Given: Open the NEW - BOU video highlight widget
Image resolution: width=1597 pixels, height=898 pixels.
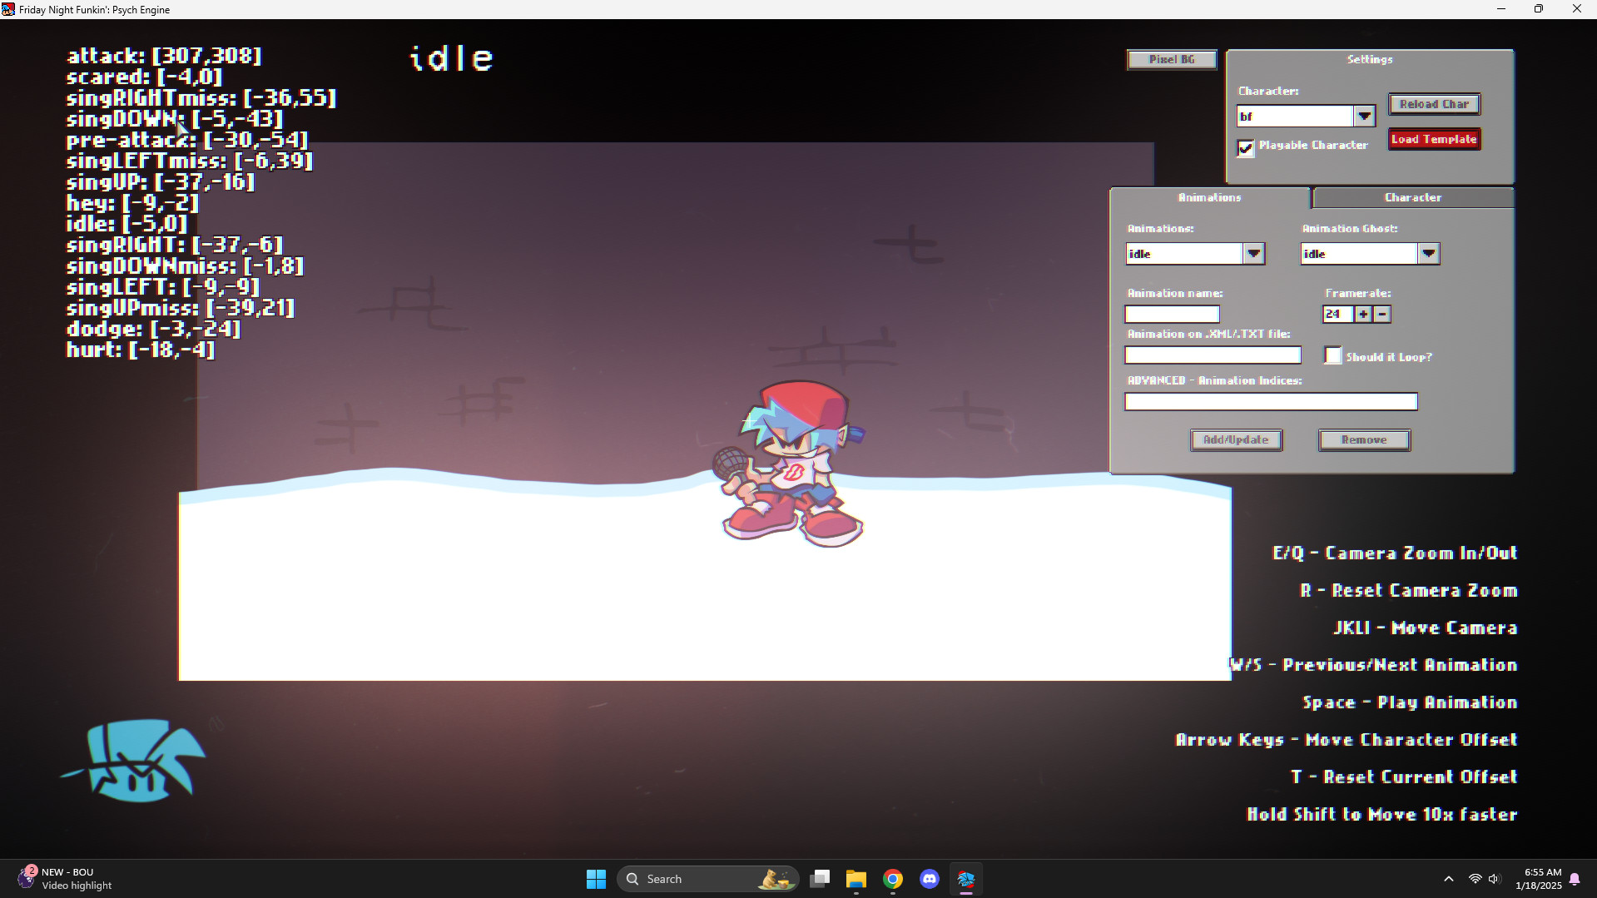Looking at the screenshot, I should click(65, 879).
